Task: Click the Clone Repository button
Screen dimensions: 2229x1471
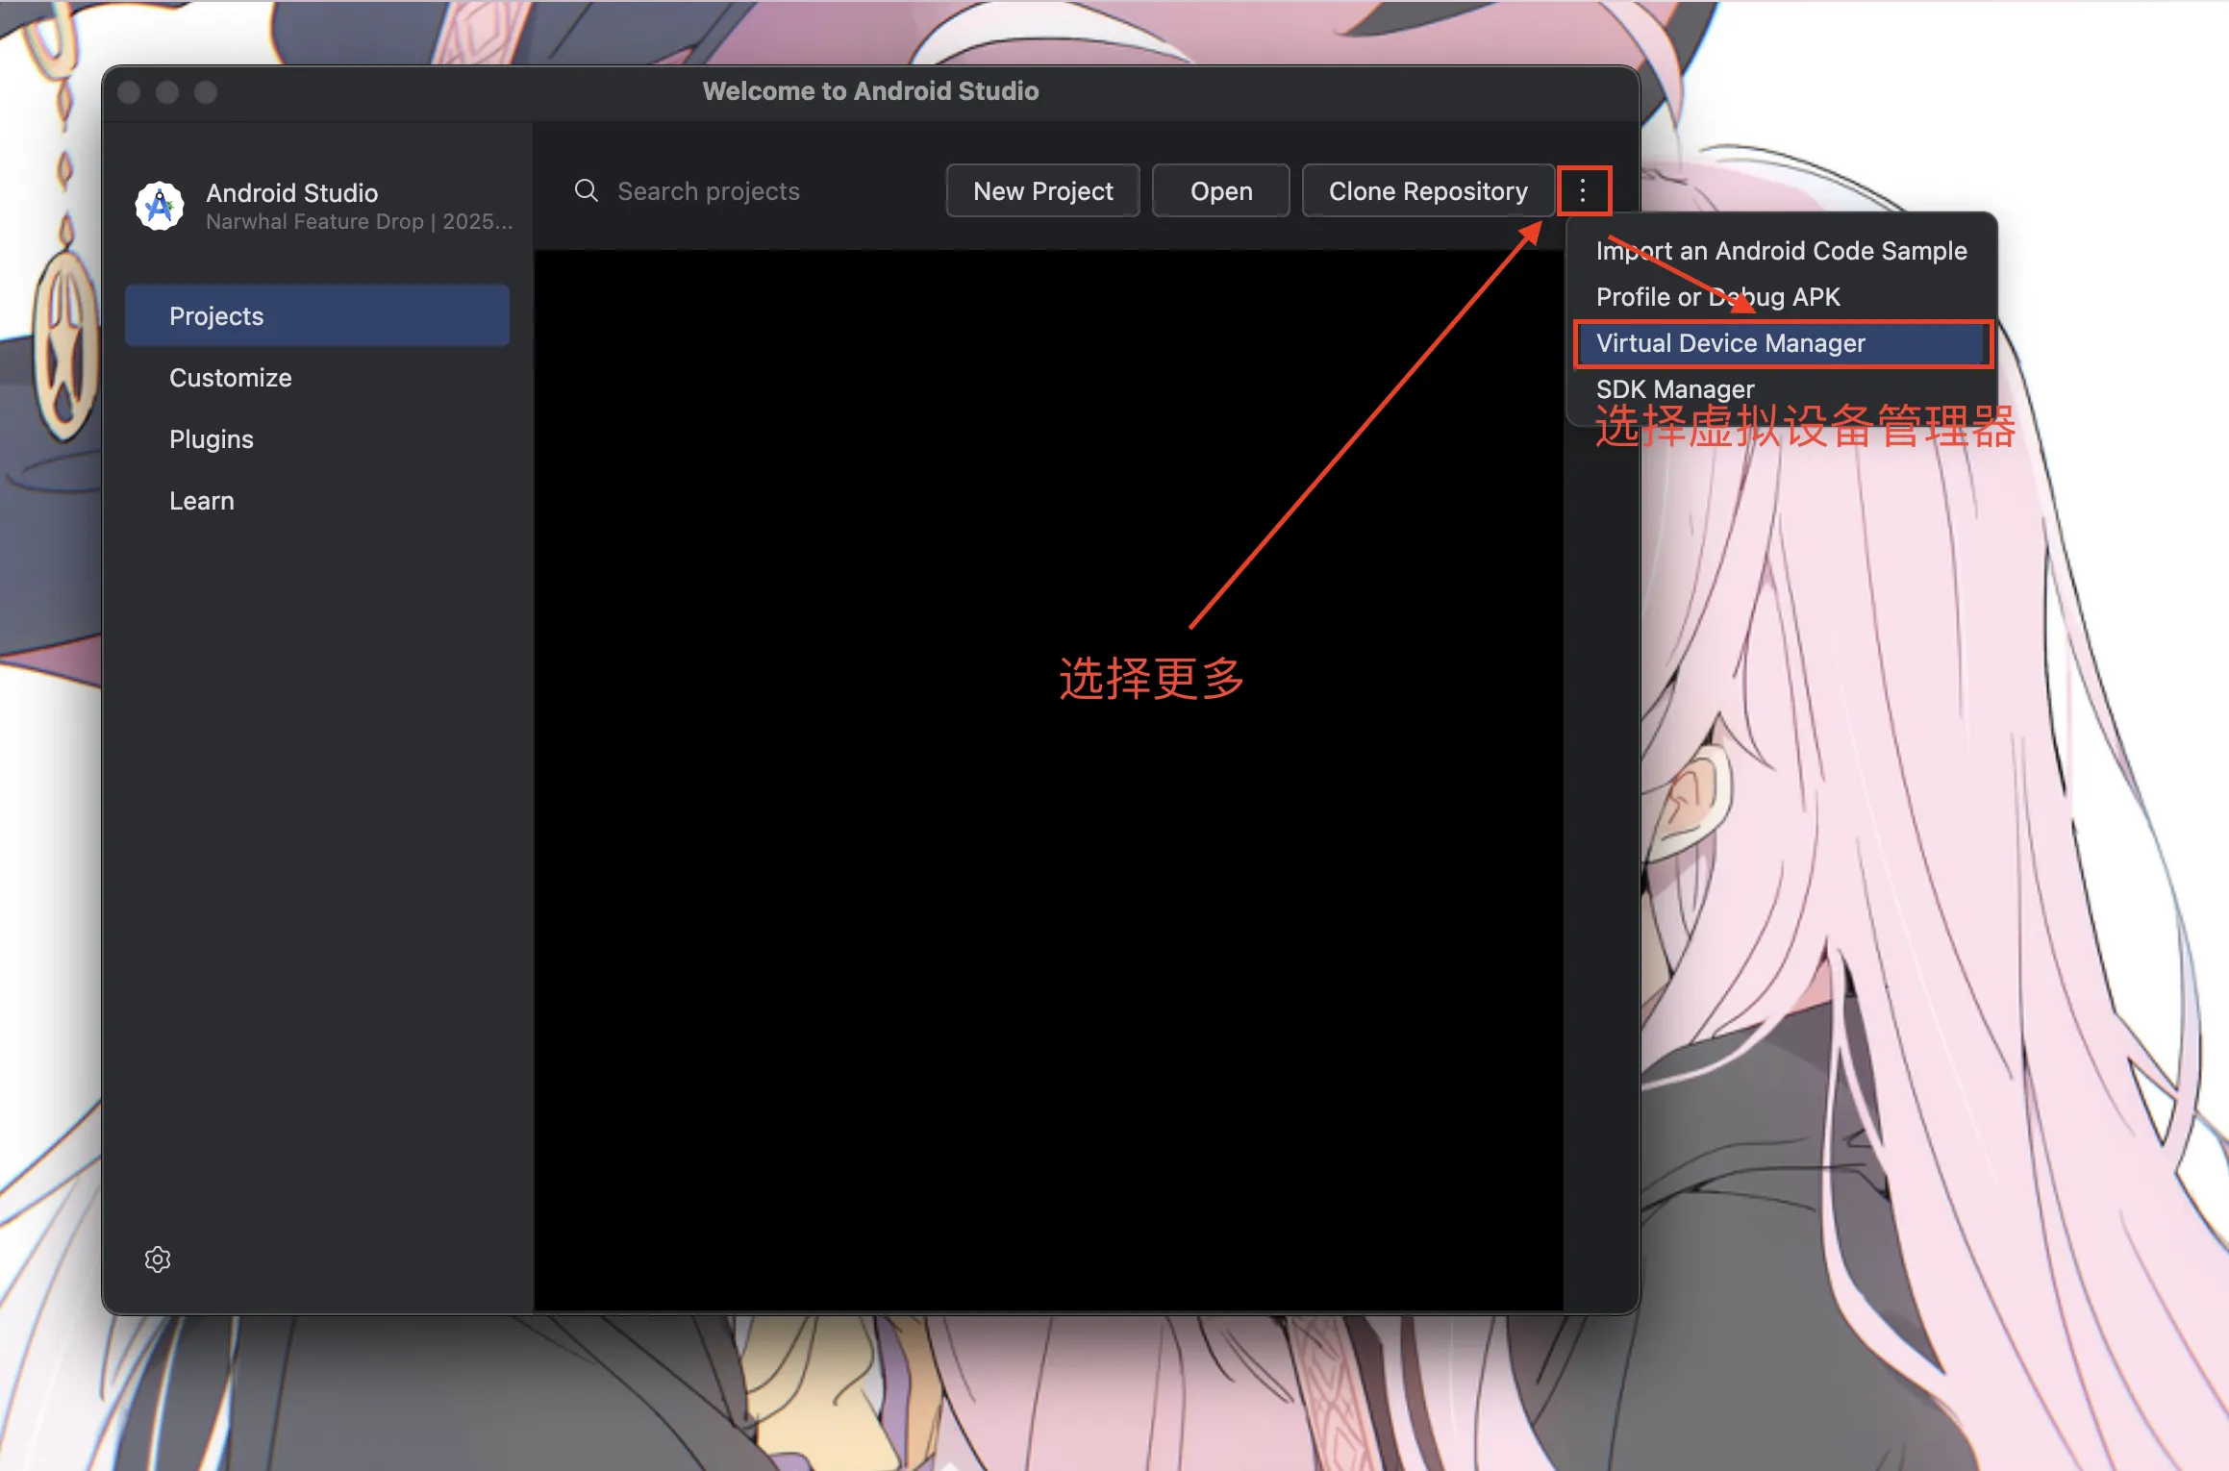Action: pos(1427,190)
